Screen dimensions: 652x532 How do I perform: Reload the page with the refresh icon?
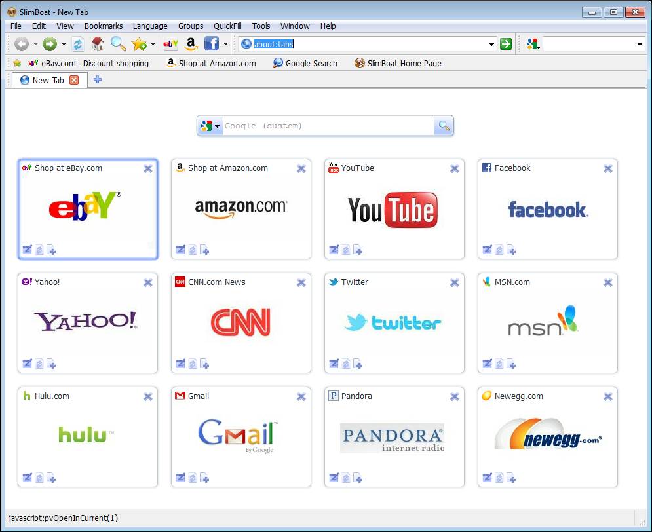pos(78,44)
